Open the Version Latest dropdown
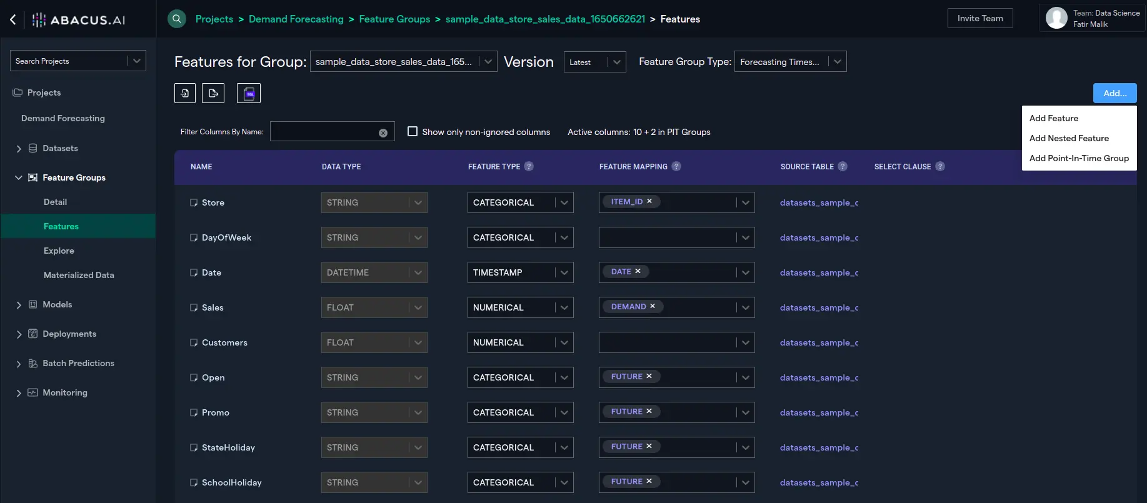The image size is (1147, 503). [x=594, y=62]
